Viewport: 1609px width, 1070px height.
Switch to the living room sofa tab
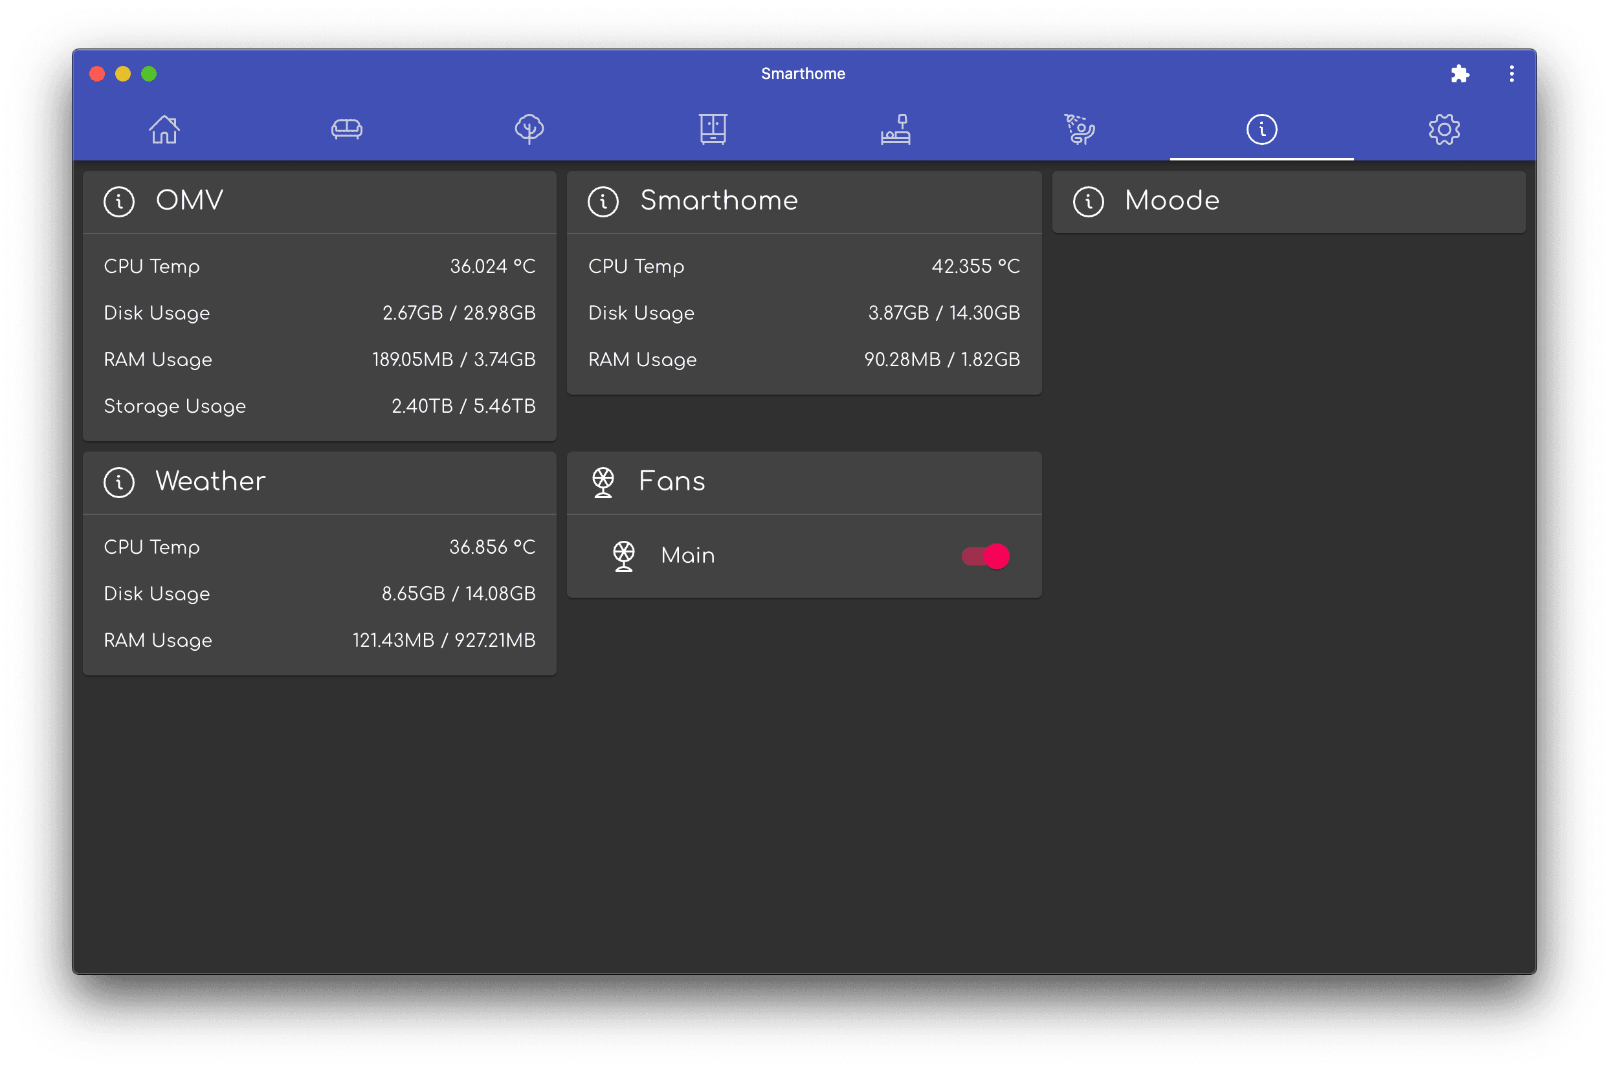point(347,129)
